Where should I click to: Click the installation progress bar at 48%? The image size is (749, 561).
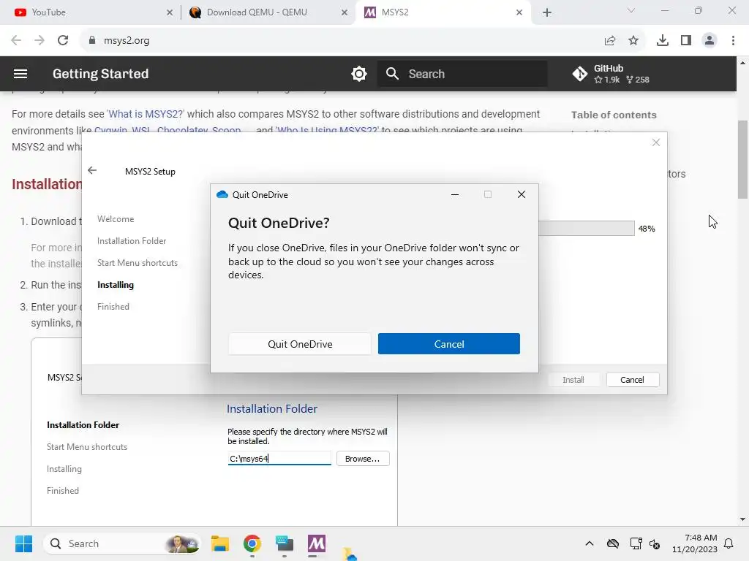tap(586, 228)
